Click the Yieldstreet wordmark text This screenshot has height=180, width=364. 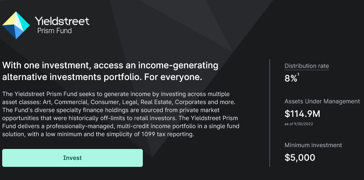click(62, 21)
